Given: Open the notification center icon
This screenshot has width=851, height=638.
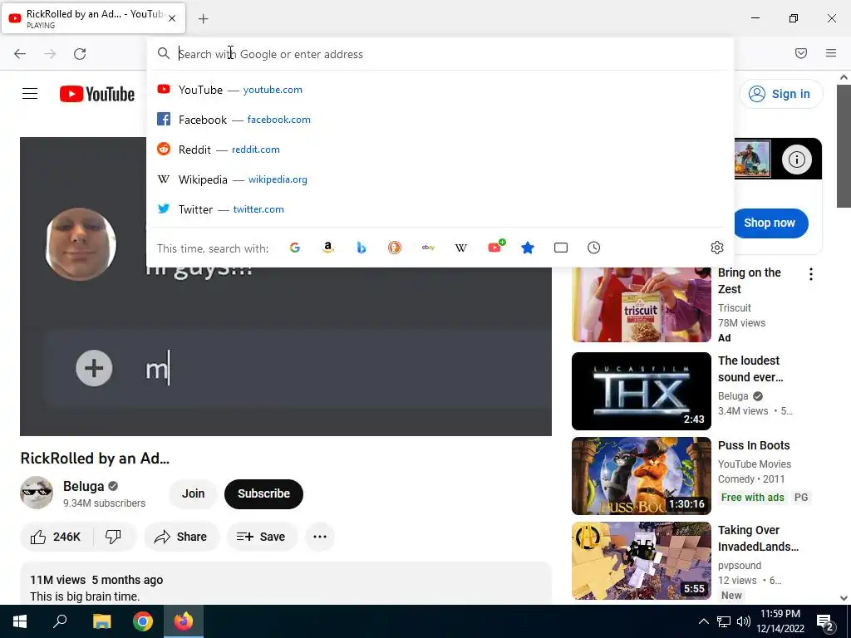Looking at the screenshot, I should pyautogui.click(x=825, y=621).
